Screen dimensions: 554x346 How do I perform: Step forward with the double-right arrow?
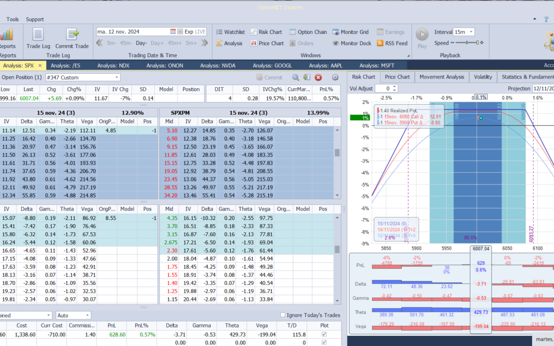coord(205,43)
